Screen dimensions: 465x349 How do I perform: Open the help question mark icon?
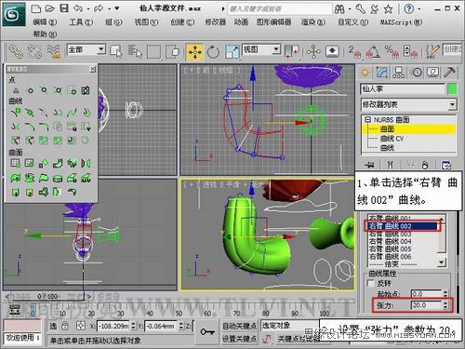click(x=408, y=9)
